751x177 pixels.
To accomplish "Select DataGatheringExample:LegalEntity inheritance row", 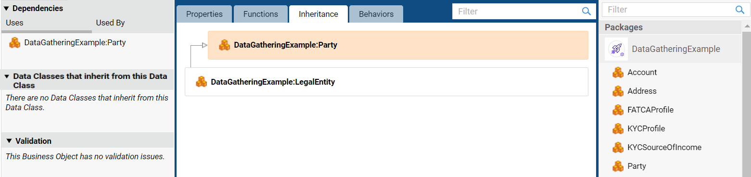I will point(386,82).
